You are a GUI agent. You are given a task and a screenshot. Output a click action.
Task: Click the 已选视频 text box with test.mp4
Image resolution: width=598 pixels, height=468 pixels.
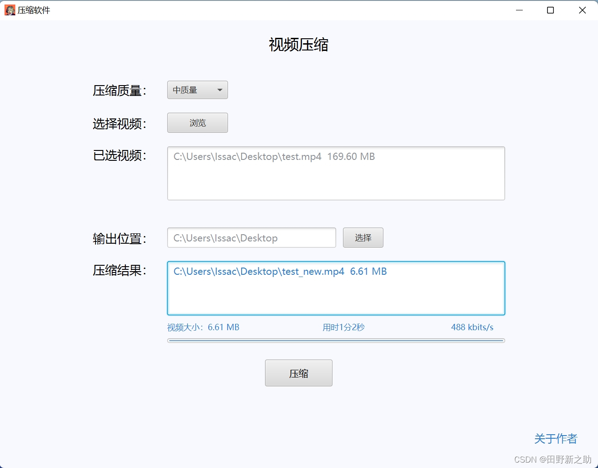pos(336,173)
